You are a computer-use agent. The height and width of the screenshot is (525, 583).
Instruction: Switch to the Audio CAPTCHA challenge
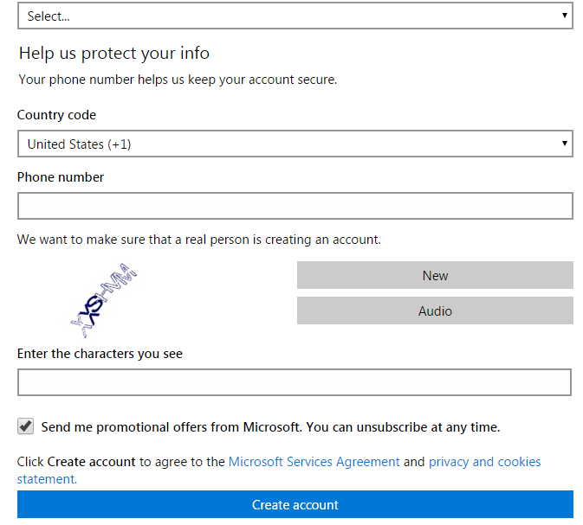pos(435,311)
